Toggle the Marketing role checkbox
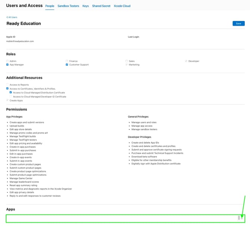250x226 pixels. (126, 65)
